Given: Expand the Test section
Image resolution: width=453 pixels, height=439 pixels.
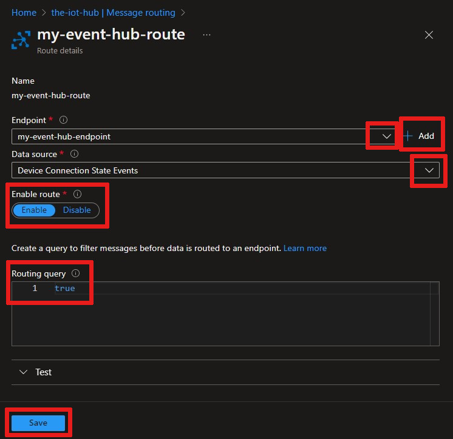Looking at the screenshot, I should (225, 372).
